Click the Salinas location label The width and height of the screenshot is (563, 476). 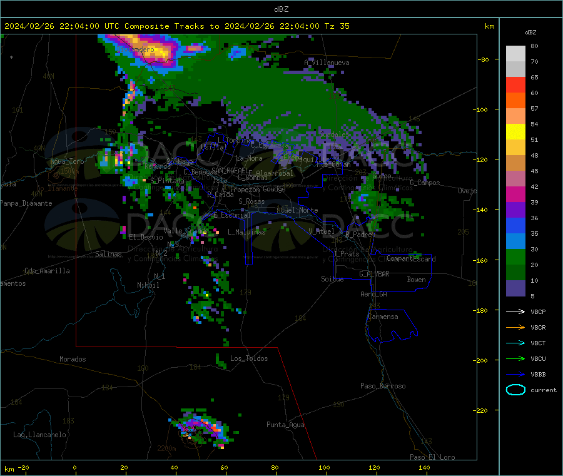click(108, 254)
